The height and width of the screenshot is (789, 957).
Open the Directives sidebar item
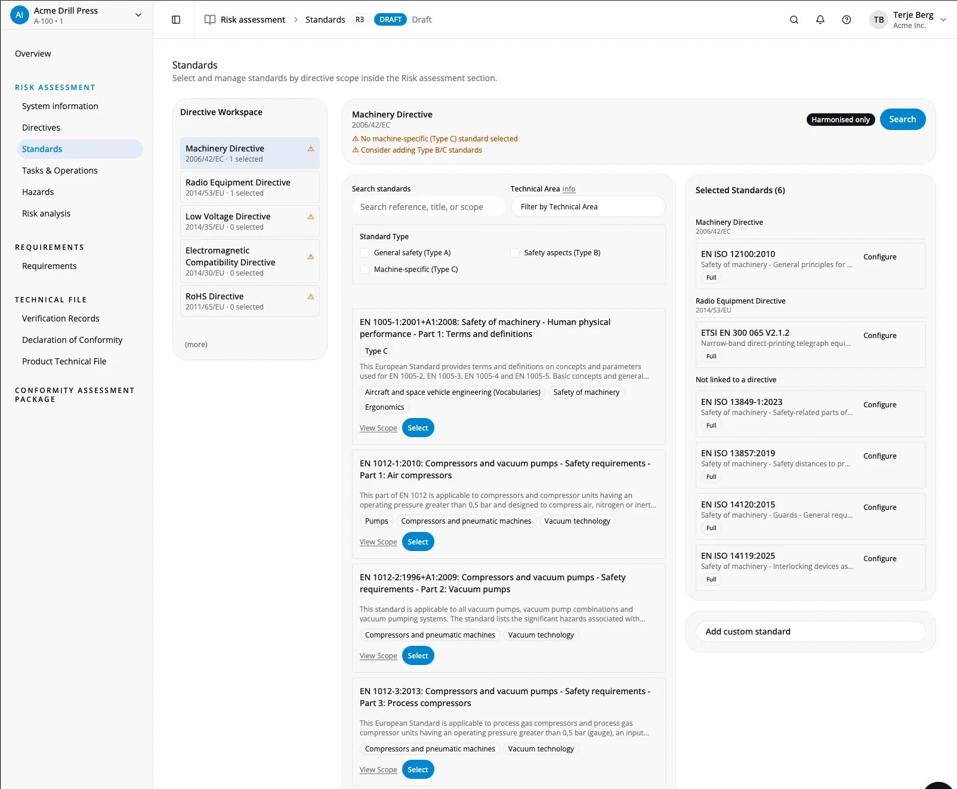(x=41, y=128)
